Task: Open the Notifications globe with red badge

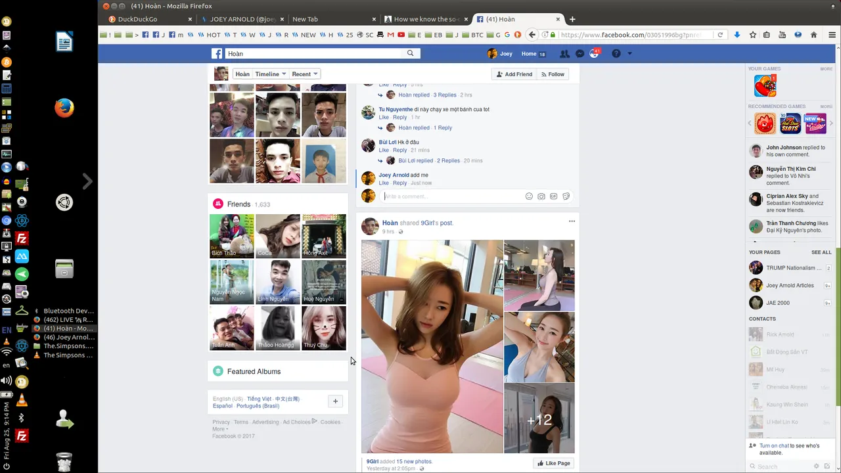Action: pos(595,53)
